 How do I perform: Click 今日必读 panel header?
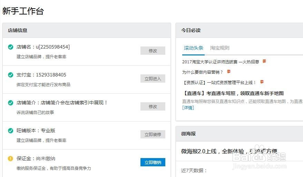pyautogui.click(x=240, y=30)
